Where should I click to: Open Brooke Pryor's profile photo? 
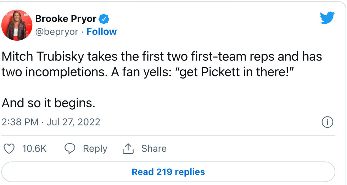click(17, 25)
